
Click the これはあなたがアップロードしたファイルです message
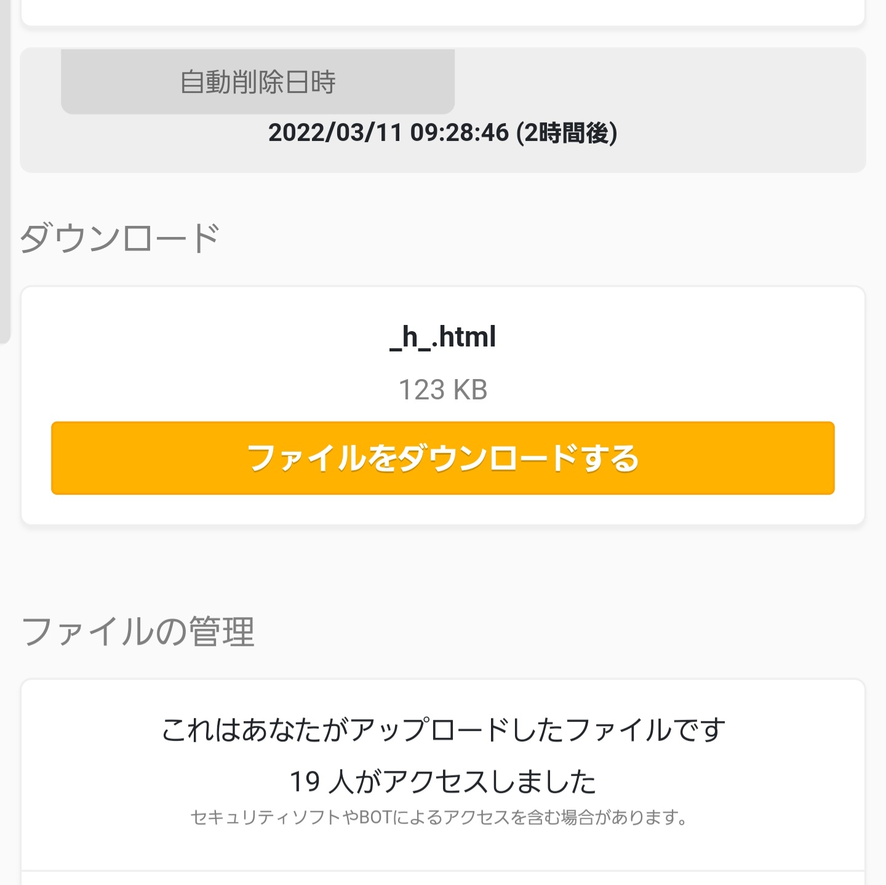pyautogui.click(x=443, y=730)
